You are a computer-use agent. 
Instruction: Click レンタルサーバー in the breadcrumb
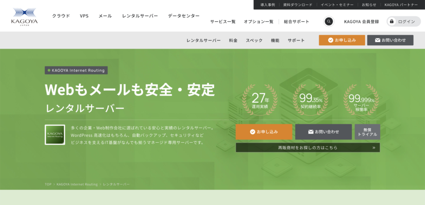pyautogui.click(x=116, y=184)
